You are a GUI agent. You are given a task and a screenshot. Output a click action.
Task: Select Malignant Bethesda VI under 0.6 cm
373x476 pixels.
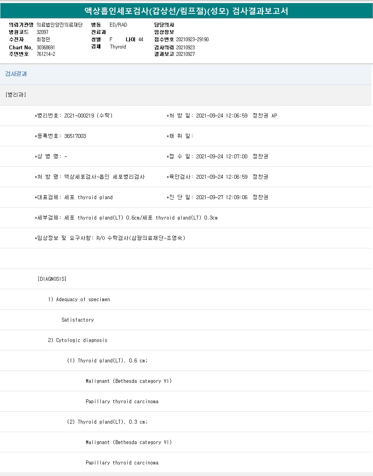pyautogui.click(x=129, y=381)
